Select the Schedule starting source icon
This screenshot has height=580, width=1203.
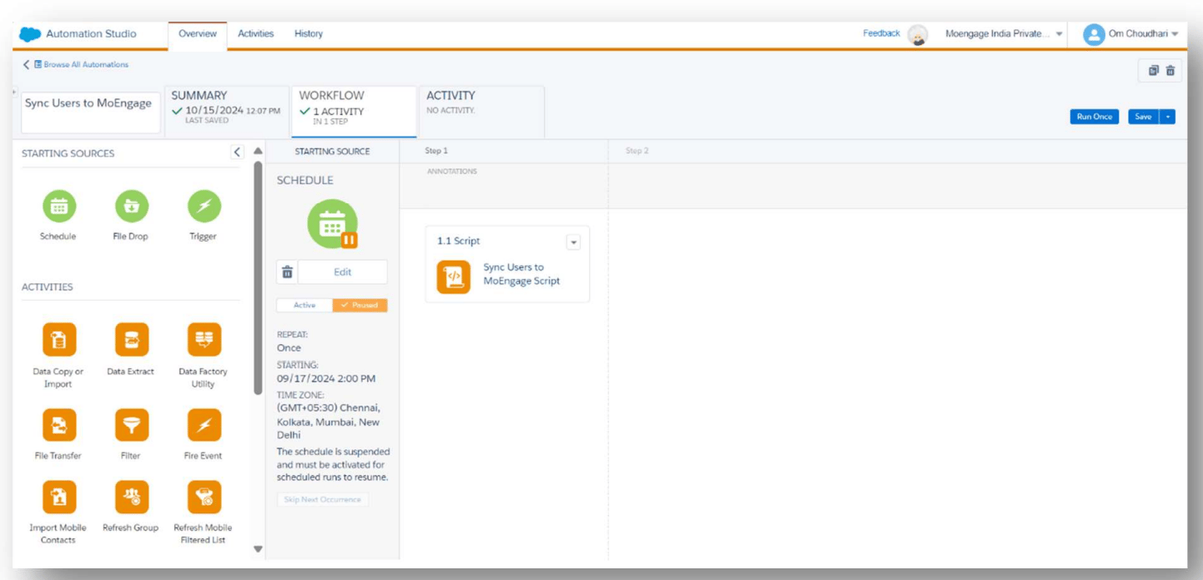coord(58,207)
